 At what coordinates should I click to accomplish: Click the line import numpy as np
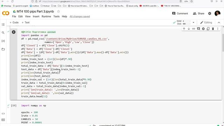[34, 106]
